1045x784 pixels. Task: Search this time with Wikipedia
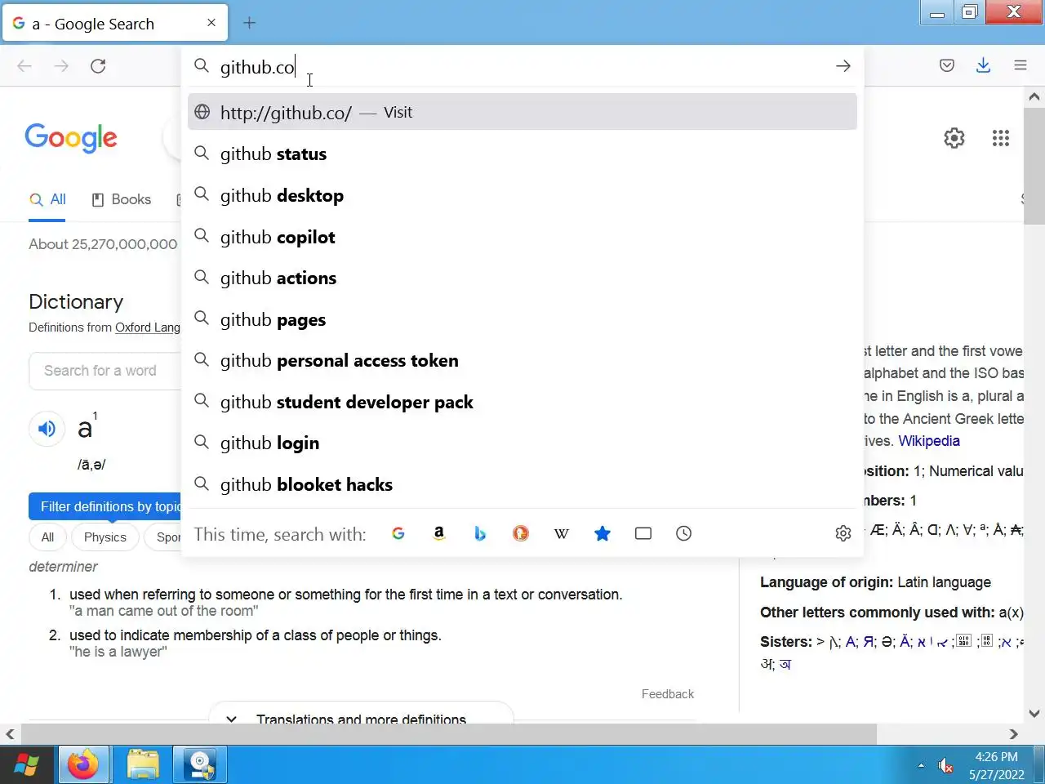coord(562,533)
